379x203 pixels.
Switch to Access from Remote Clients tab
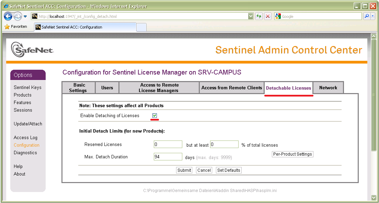(x=232, y=88)
